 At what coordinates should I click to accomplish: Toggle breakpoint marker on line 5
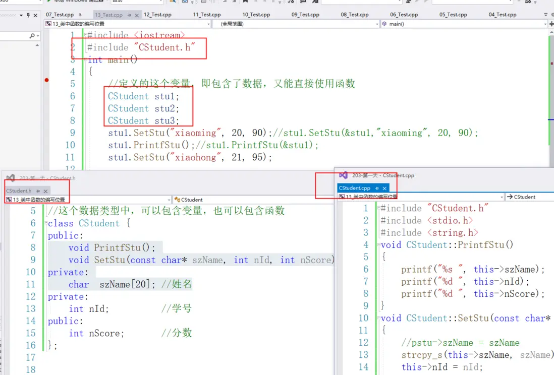pos(46,80)
